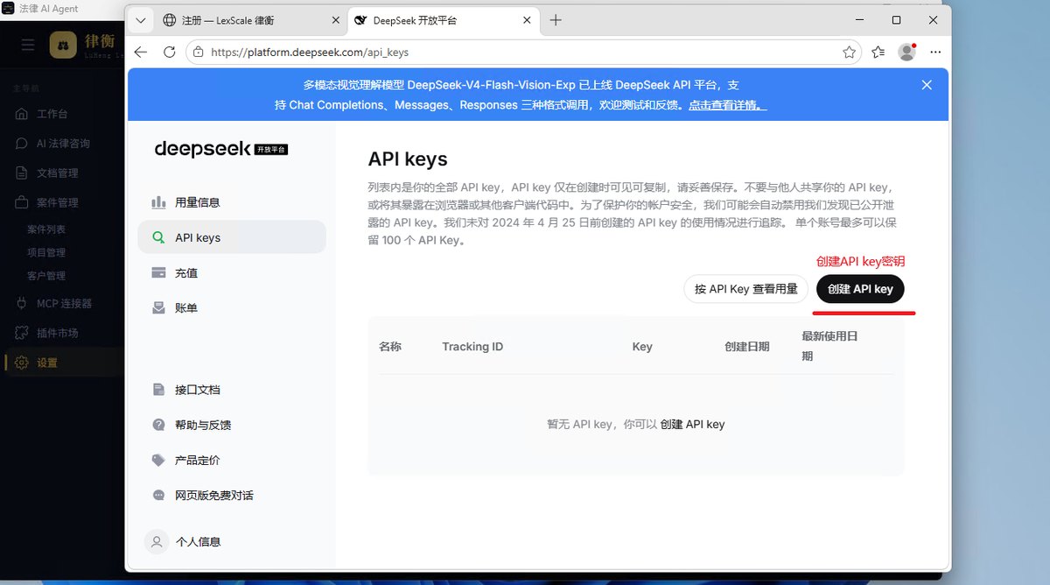The width and height of the screenshot is (1050, 585).
Task: Select 客户管理 under 案件管理
Action: (46, 275)
